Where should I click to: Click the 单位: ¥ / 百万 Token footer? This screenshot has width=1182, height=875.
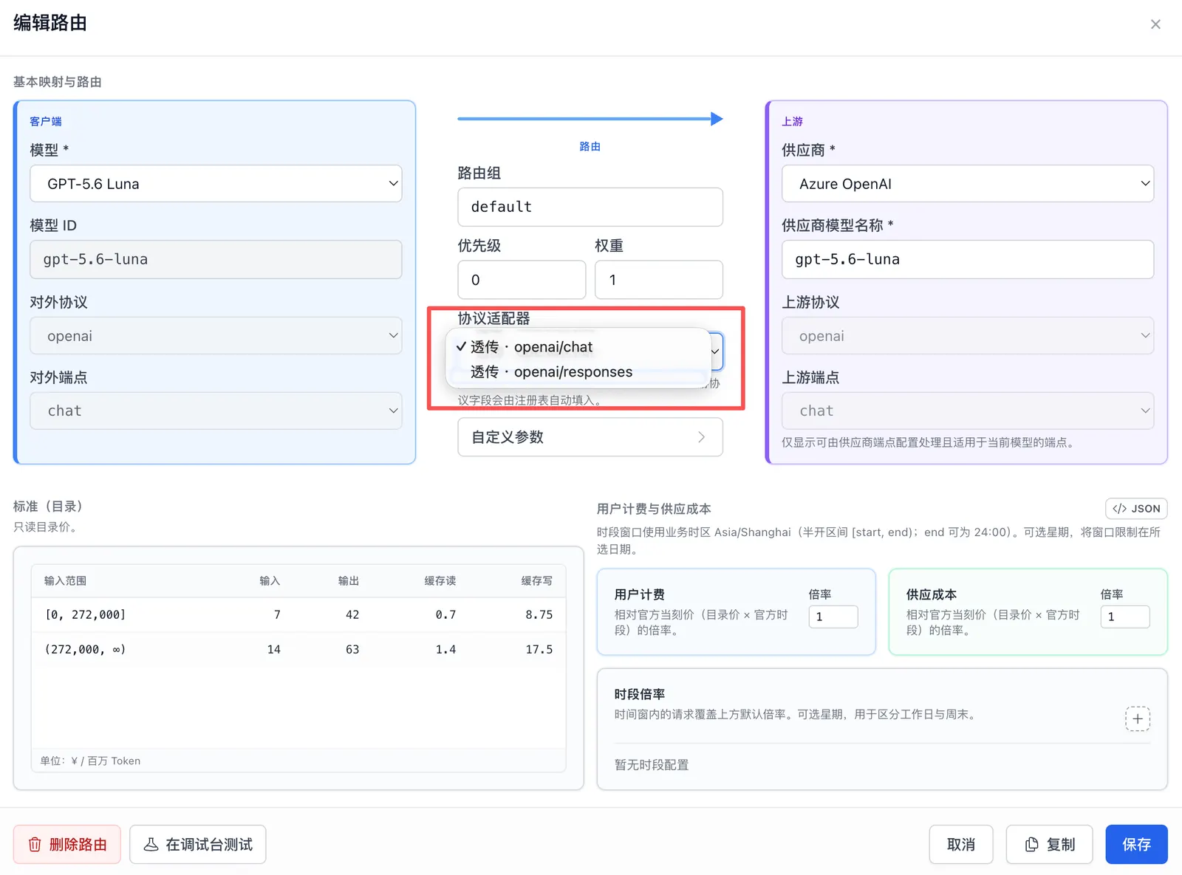tap(90, 761)
